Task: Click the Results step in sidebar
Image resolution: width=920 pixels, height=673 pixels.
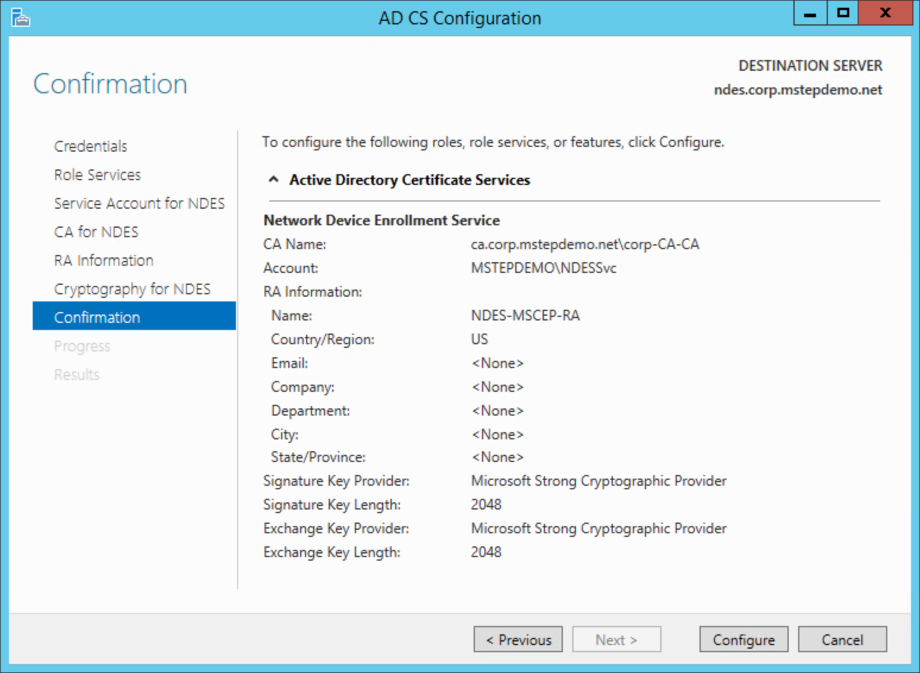Action: (77, 375)
